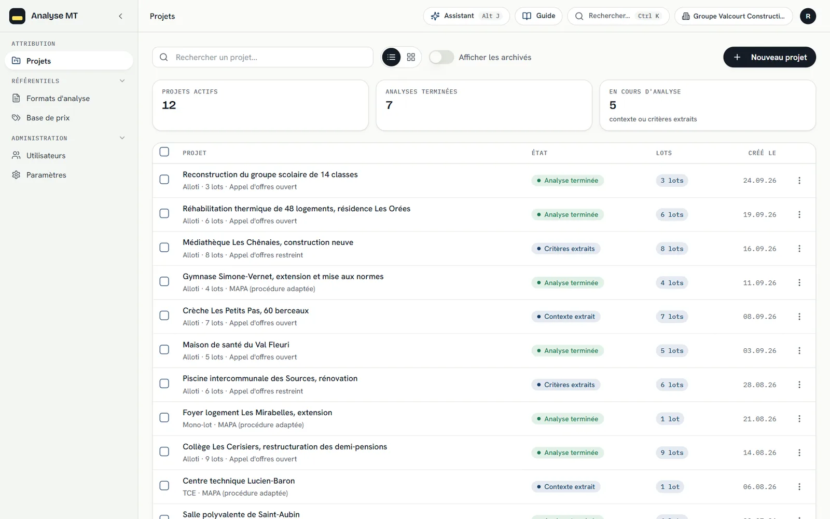Open Utilisateurs page

[69, 156]
